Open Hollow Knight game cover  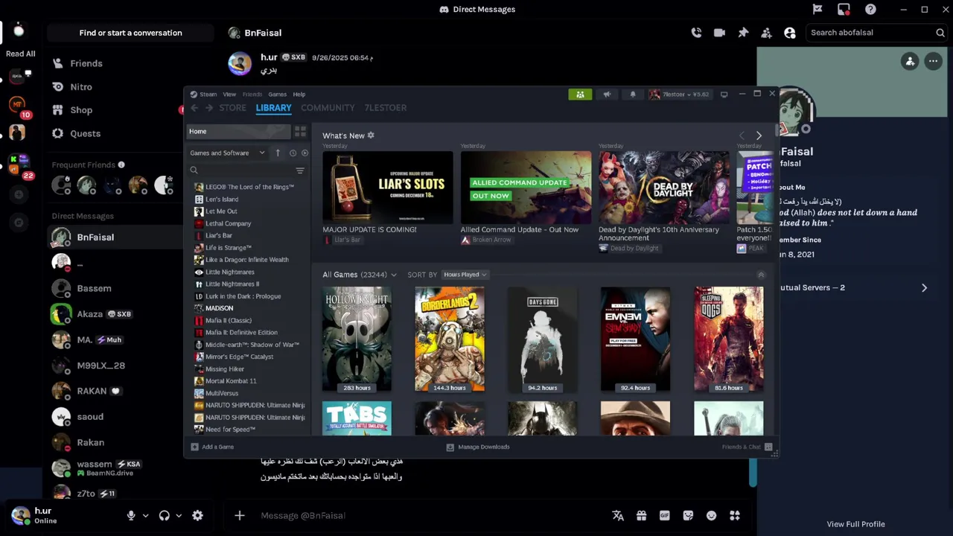(357, 339)
